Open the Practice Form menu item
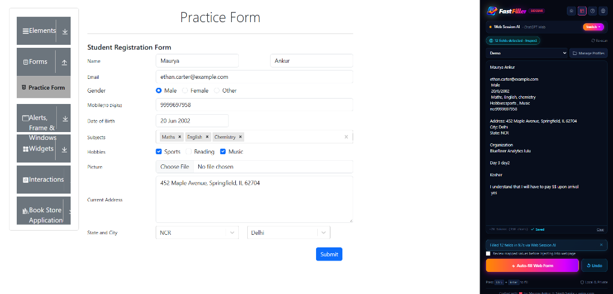The width and height of the screenshot is (613, 294). tap(43, 87)
